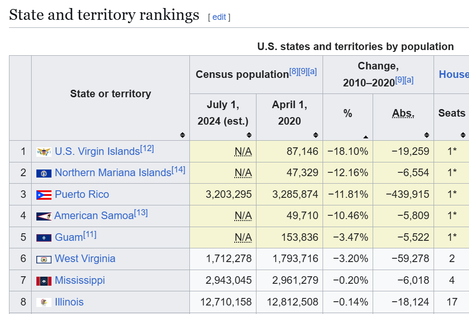This screenshot has height=314, width=469.
Task: Open the Puerto Rico article link
Action: [82, 195]
